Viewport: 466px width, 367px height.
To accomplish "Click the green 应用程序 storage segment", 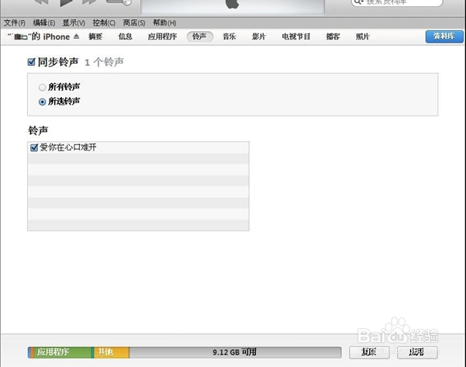I will click(x=63, y=352).
